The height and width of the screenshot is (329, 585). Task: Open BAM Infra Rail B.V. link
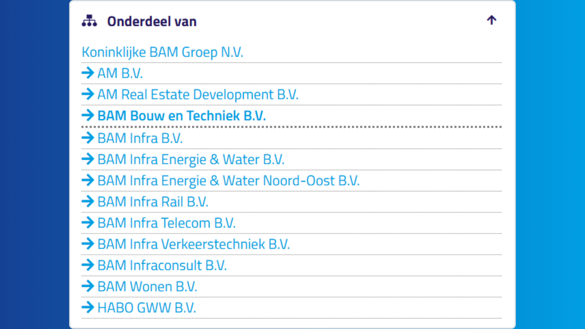click(x=153, y=202)
